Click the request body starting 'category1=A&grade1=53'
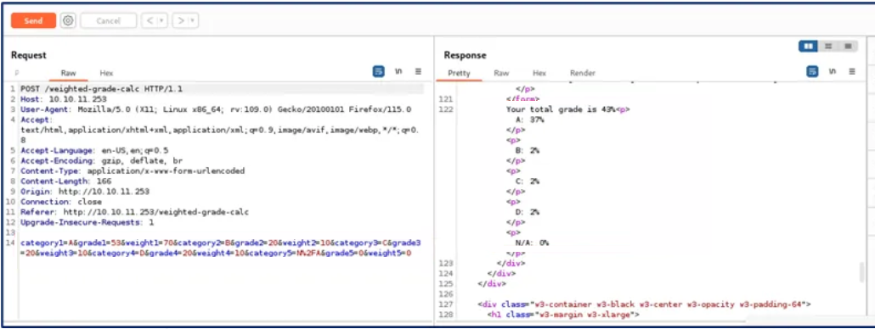 [220, 248]
